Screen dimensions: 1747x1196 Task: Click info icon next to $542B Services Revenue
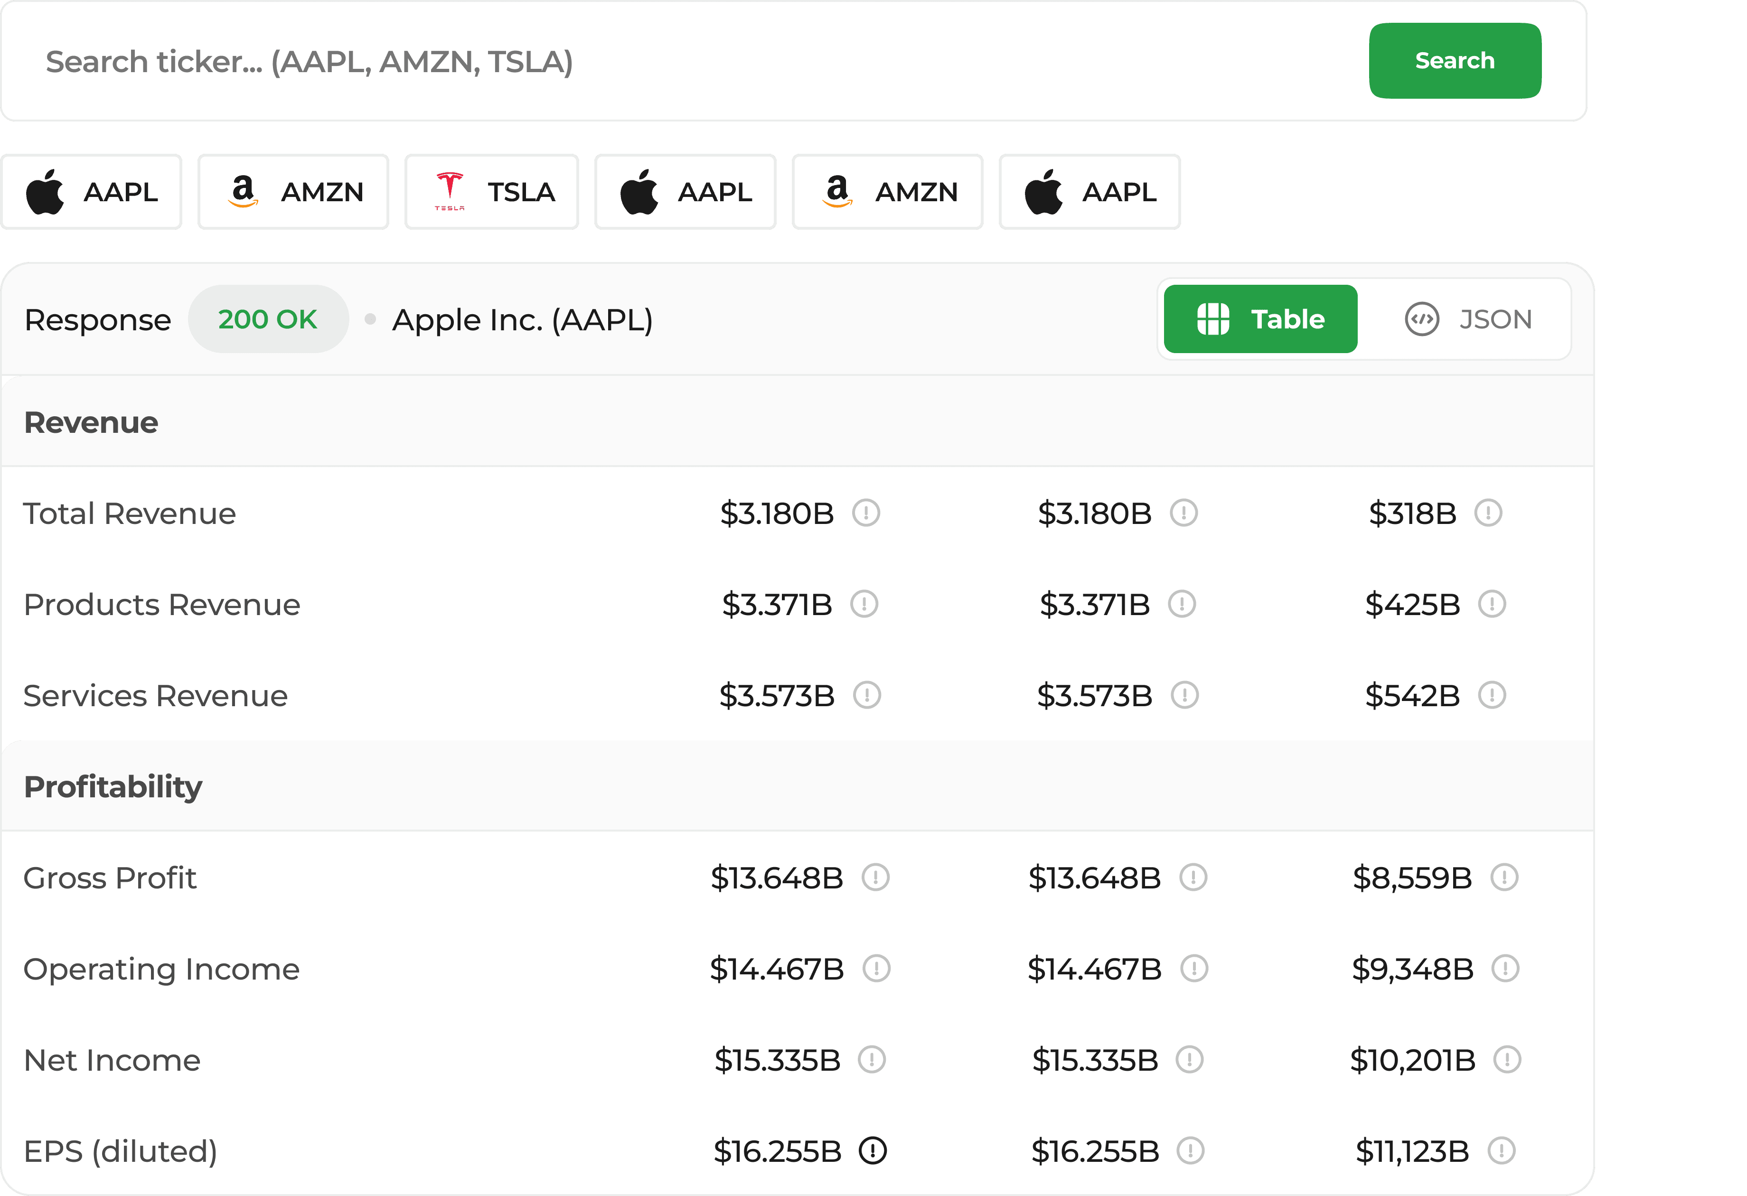pos(1492,695)
